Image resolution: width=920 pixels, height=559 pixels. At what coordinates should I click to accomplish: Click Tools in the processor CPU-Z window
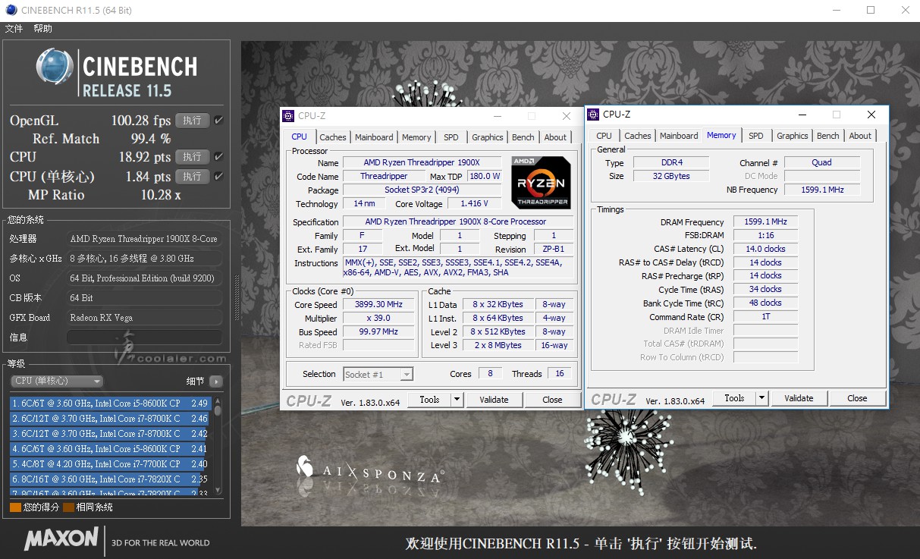point(429,400)
